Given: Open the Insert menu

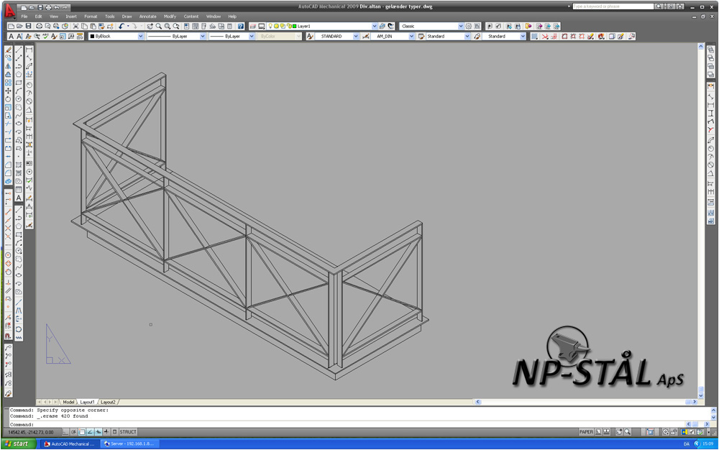Looking at the screenshot, I should [x=71, y=17].
